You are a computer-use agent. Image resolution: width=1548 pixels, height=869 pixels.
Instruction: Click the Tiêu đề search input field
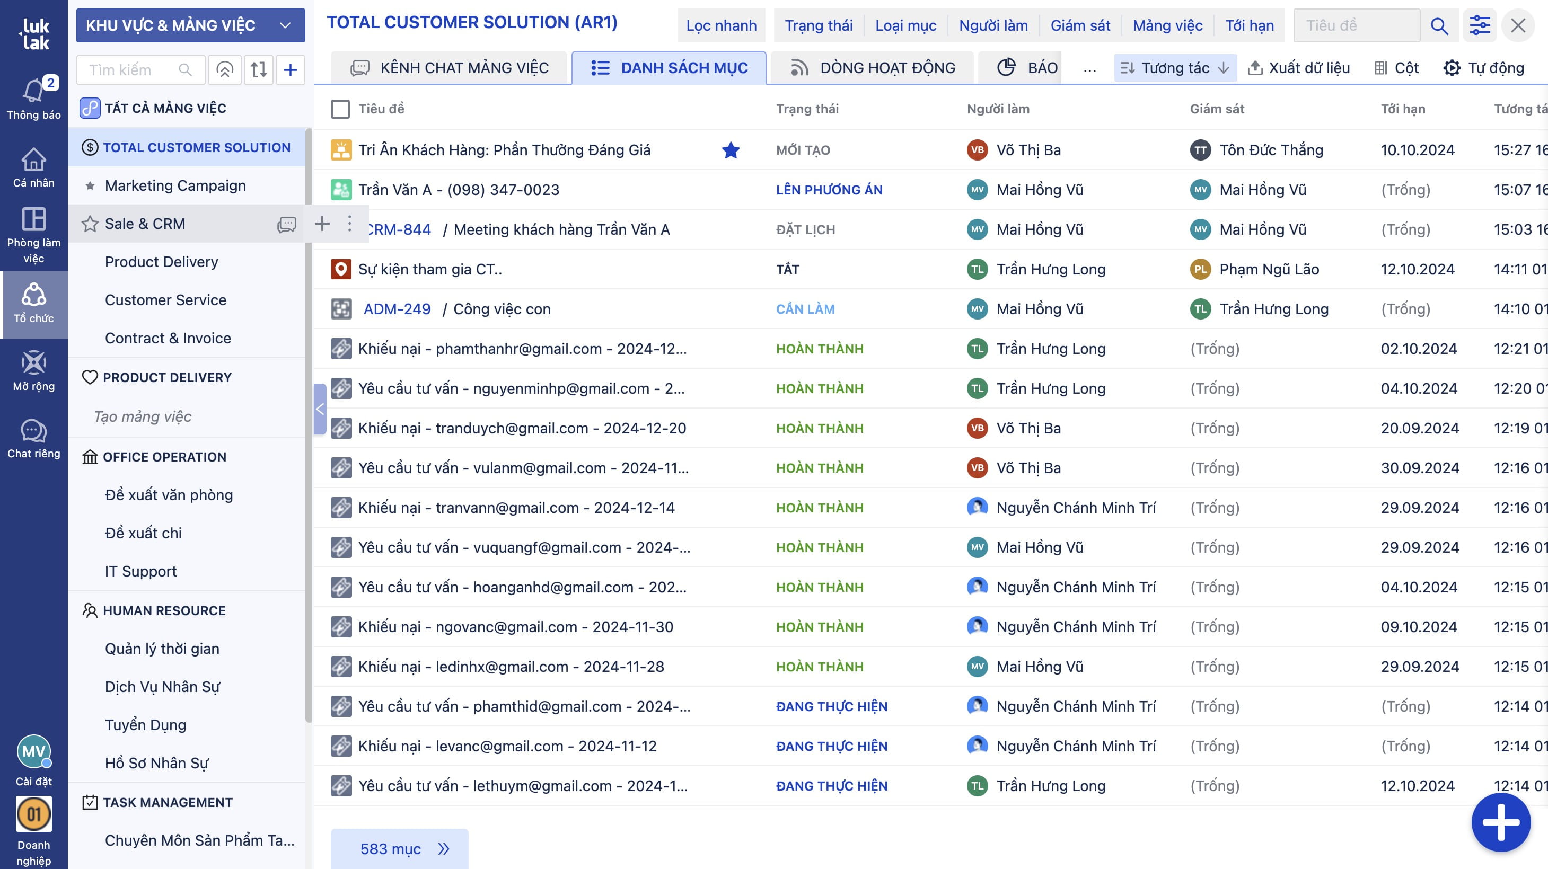1356,26
